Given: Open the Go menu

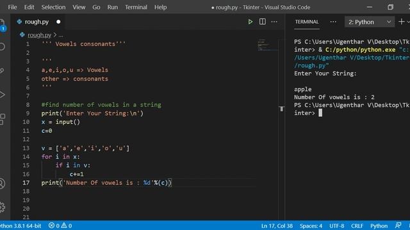Looking at the screenshot, I should point(96,7).
